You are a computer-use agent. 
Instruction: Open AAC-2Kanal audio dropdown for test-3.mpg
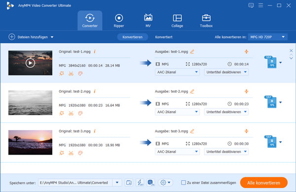(177, 152)
